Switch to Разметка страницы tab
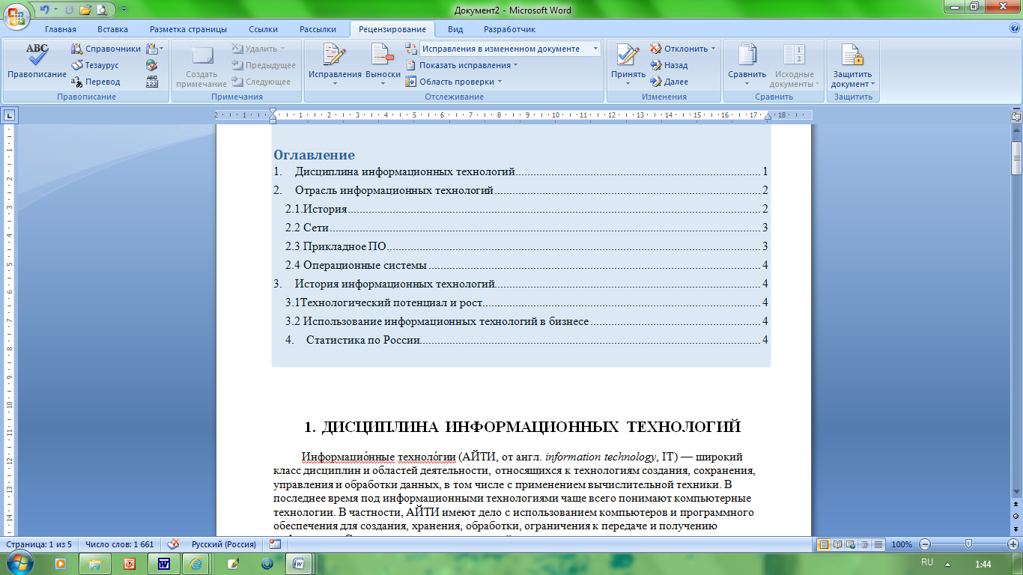The height and width of the screenshot is (575, 1023). pyautogui.click(x=188, y=29)
